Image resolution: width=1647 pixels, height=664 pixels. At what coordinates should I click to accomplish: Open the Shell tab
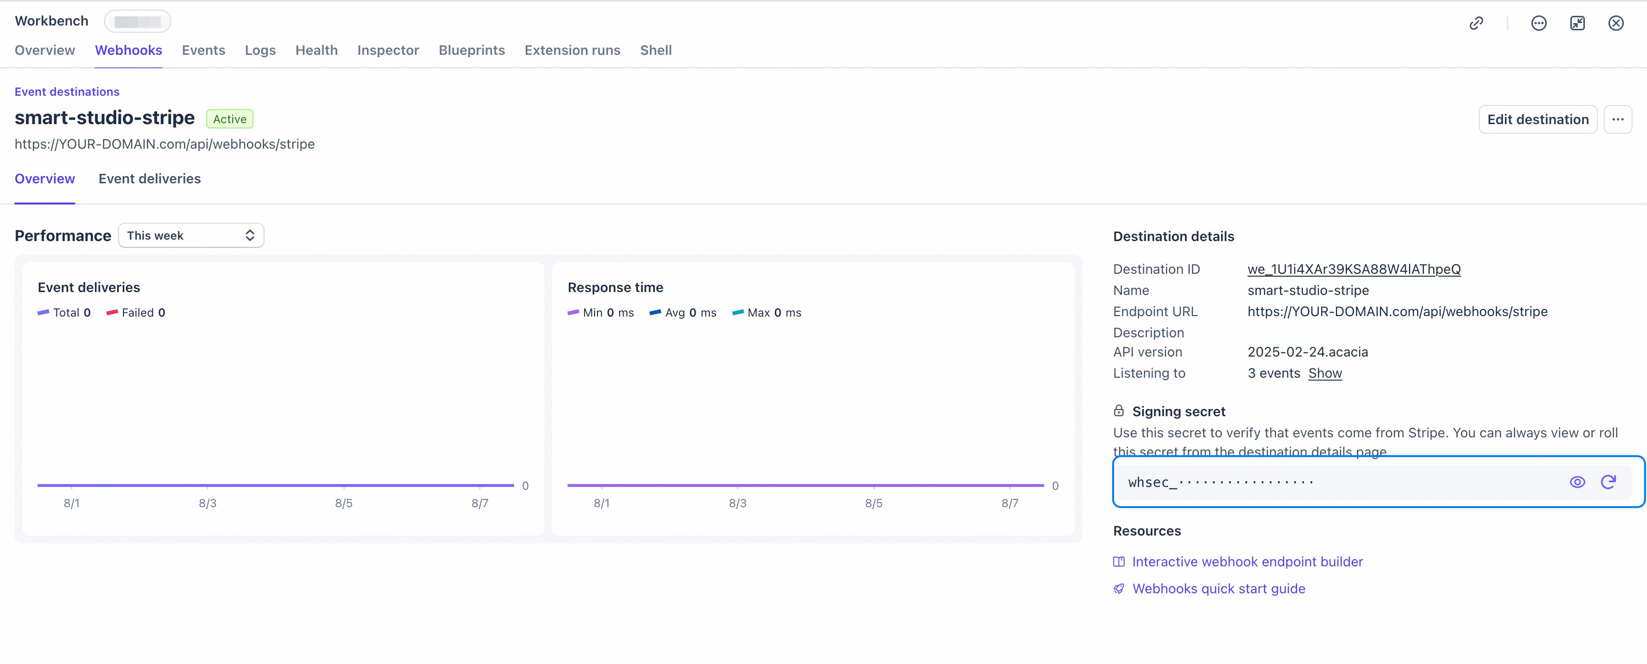click(656, 51)
